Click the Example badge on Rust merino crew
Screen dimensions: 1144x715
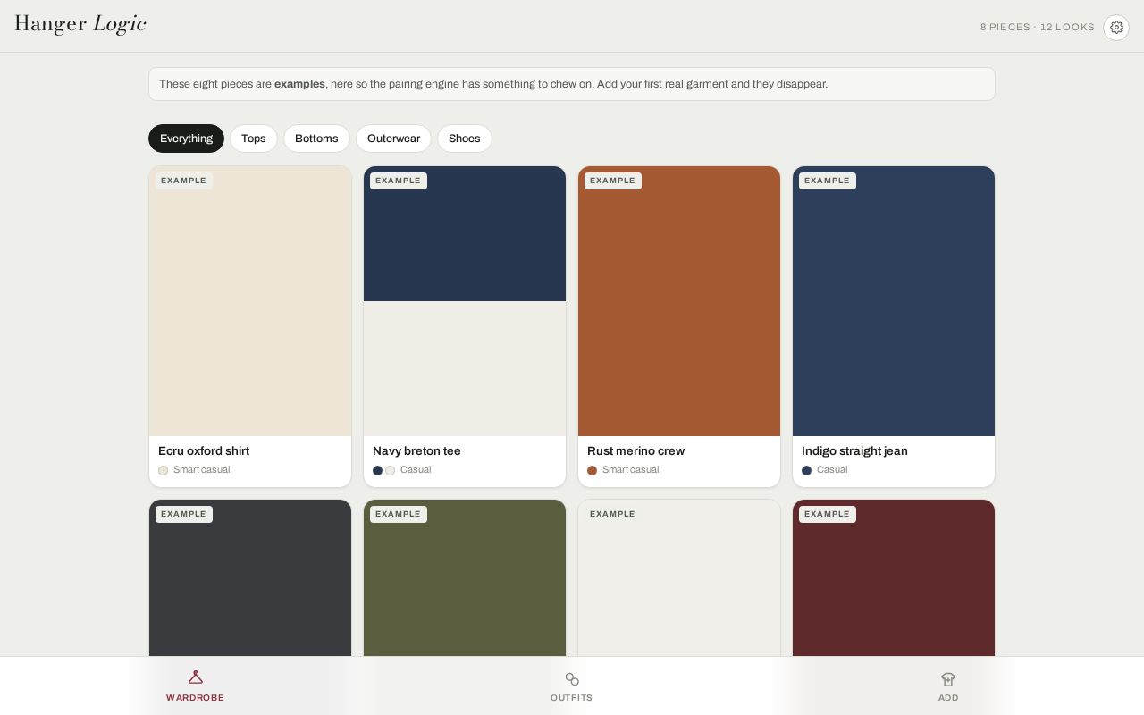coord(613,181)
